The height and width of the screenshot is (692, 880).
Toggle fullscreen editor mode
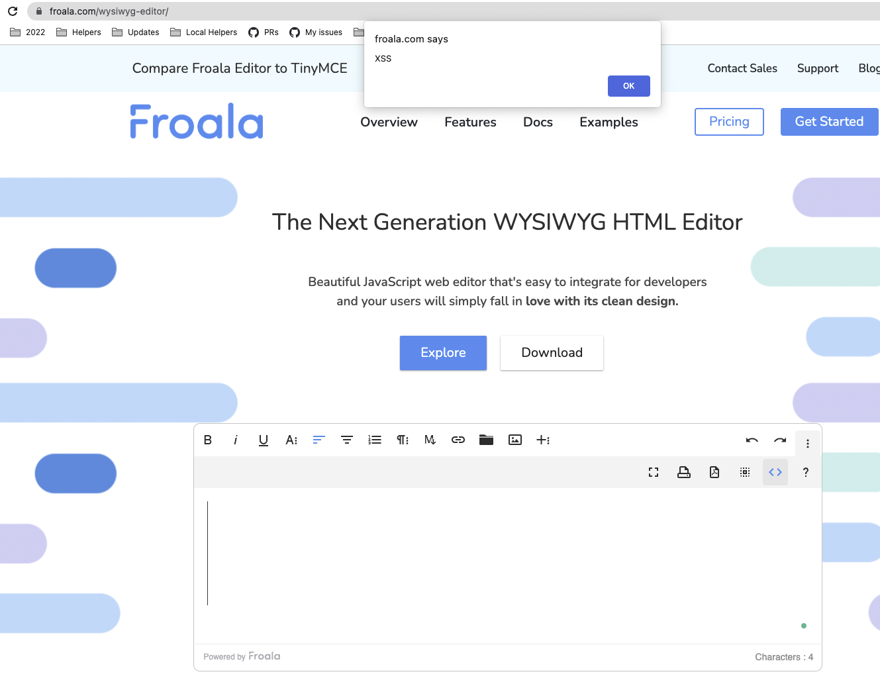[654, 472]
